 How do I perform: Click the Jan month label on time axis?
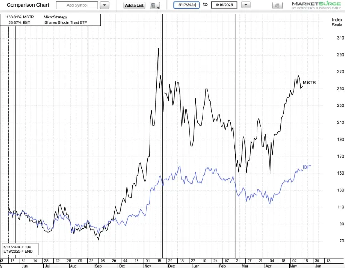[196, 266]
